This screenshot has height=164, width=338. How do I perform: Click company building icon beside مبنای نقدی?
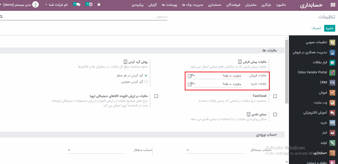[x=249, y=114]
